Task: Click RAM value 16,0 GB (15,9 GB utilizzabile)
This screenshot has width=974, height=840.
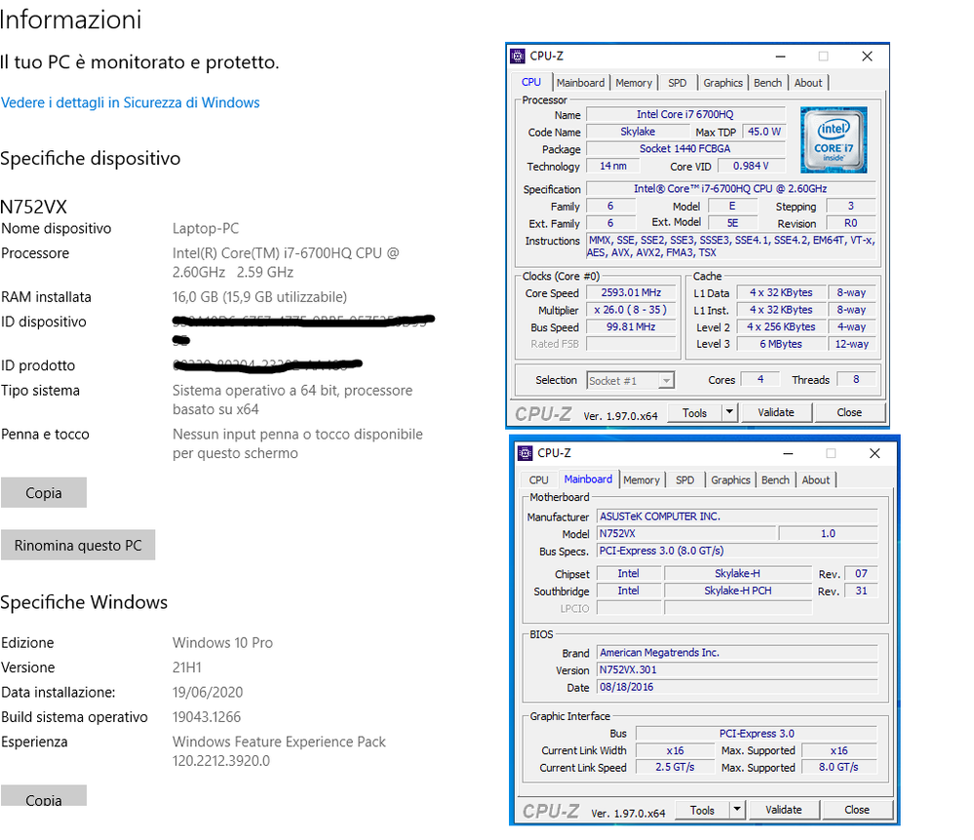Action: click(x=259, y=297)
